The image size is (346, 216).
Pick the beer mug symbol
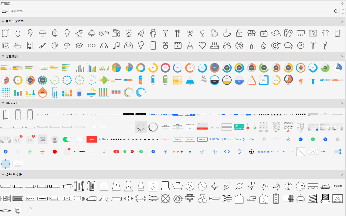[x=214, y=33]
